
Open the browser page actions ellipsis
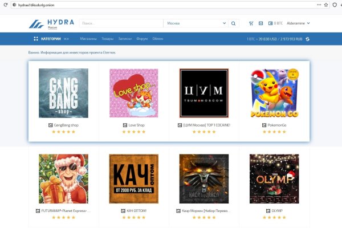319,5
